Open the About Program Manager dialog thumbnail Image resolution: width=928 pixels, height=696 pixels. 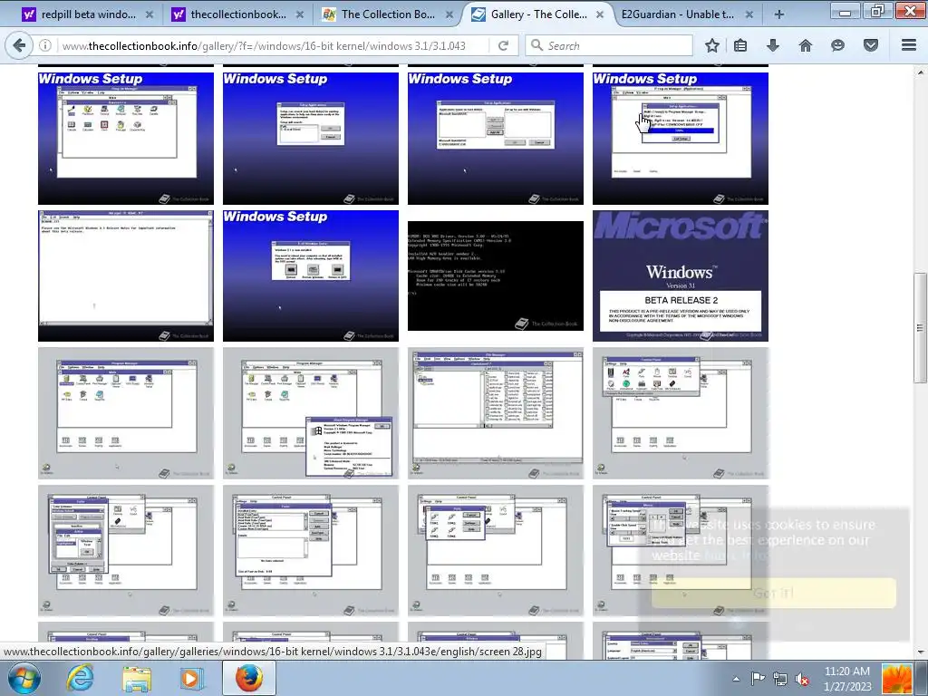(x=311, y=413)
